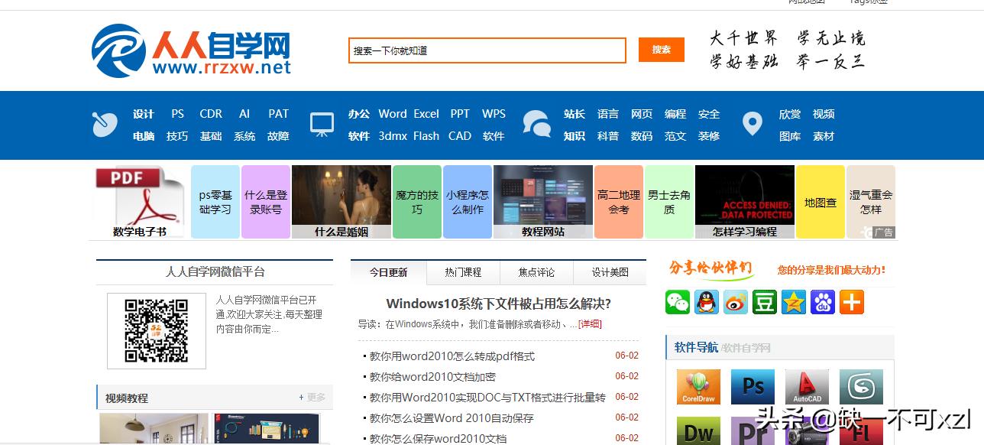The width and height of the screenshot is (984, 445).
Task: Click the 地图查 yellow tile
Action: pos(821,202)
